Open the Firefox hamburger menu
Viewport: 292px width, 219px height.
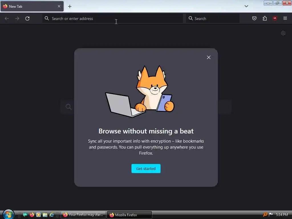tap(285, 18)
